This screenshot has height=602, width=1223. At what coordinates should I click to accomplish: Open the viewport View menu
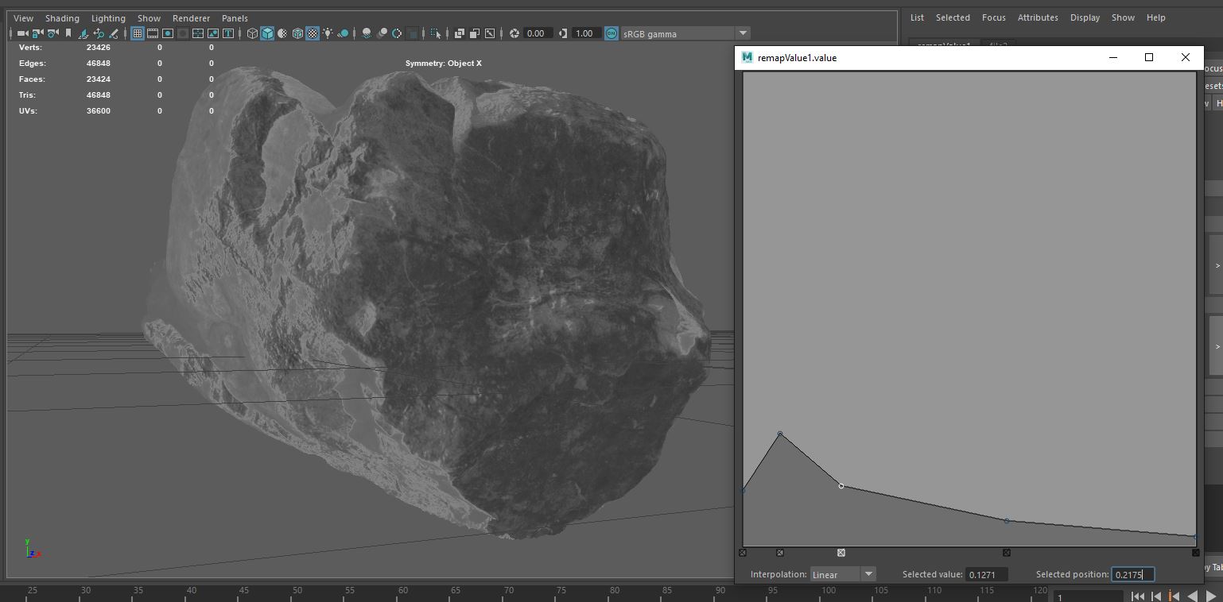pos(24,17)
